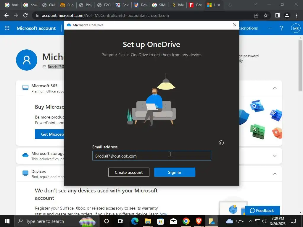Switch to the 'E2G' browser tab

[104, 5]
